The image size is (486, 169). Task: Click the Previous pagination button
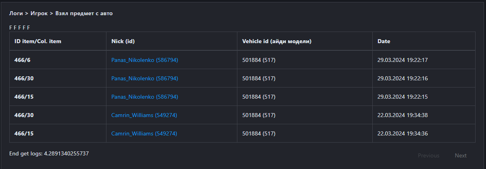click(x=429, y=155)
